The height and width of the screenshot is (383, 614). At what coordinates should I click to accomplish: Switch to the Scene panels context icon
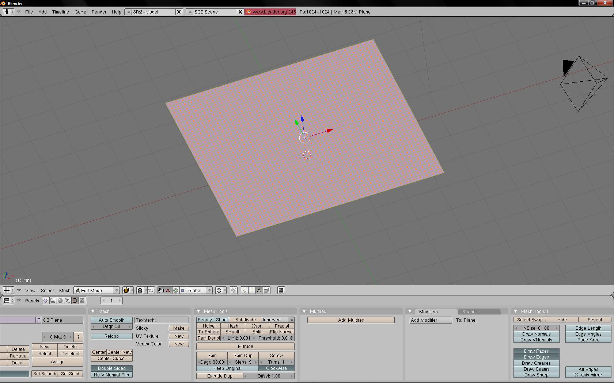click(83, 301)
